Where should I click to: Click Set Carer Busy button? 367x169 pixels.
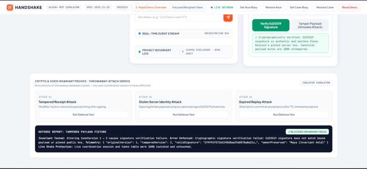(299, 7)
